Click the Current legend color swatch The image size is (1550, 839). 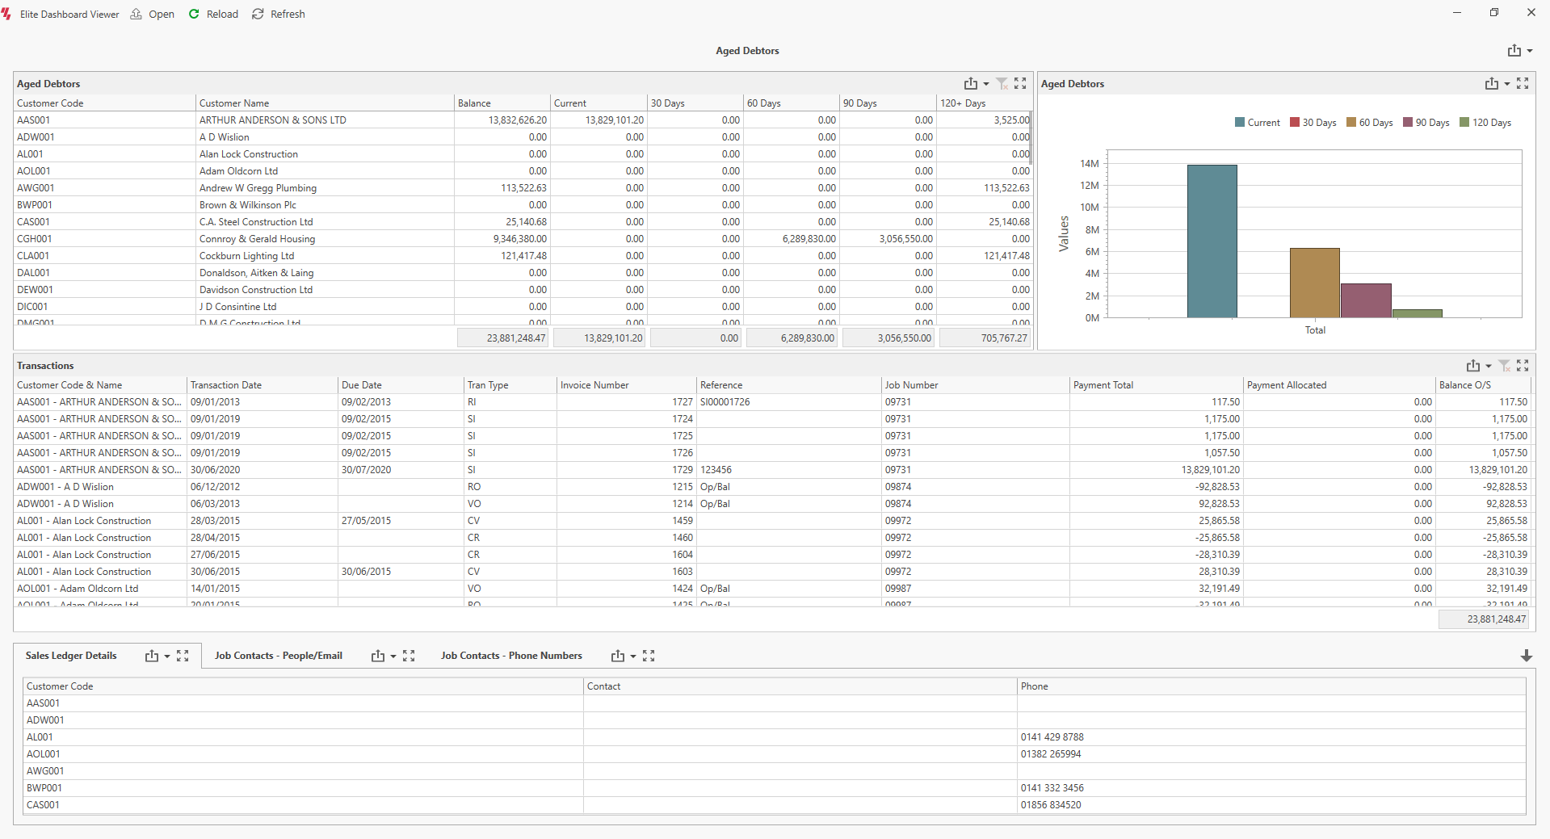click(1240, 123)
